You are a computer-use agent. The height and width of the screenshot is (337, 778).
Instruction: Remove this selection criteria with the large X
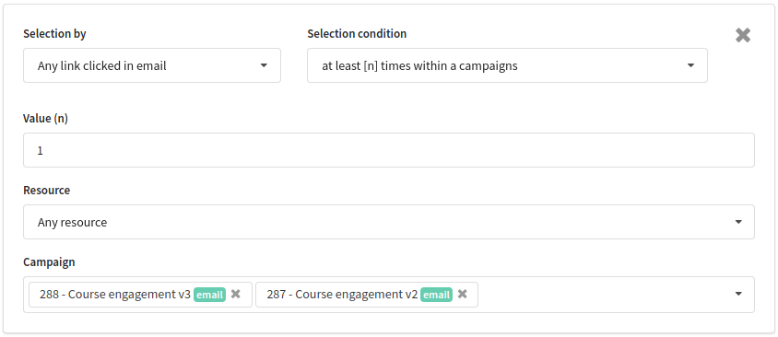(x=742, y=35)
